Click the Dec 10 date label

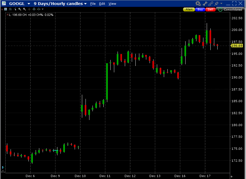(80, 176)
